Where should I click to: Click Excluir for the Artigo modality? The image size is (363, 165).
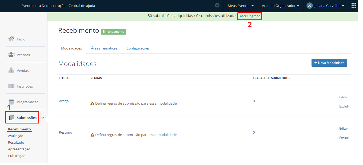click(x=344, y=106)
